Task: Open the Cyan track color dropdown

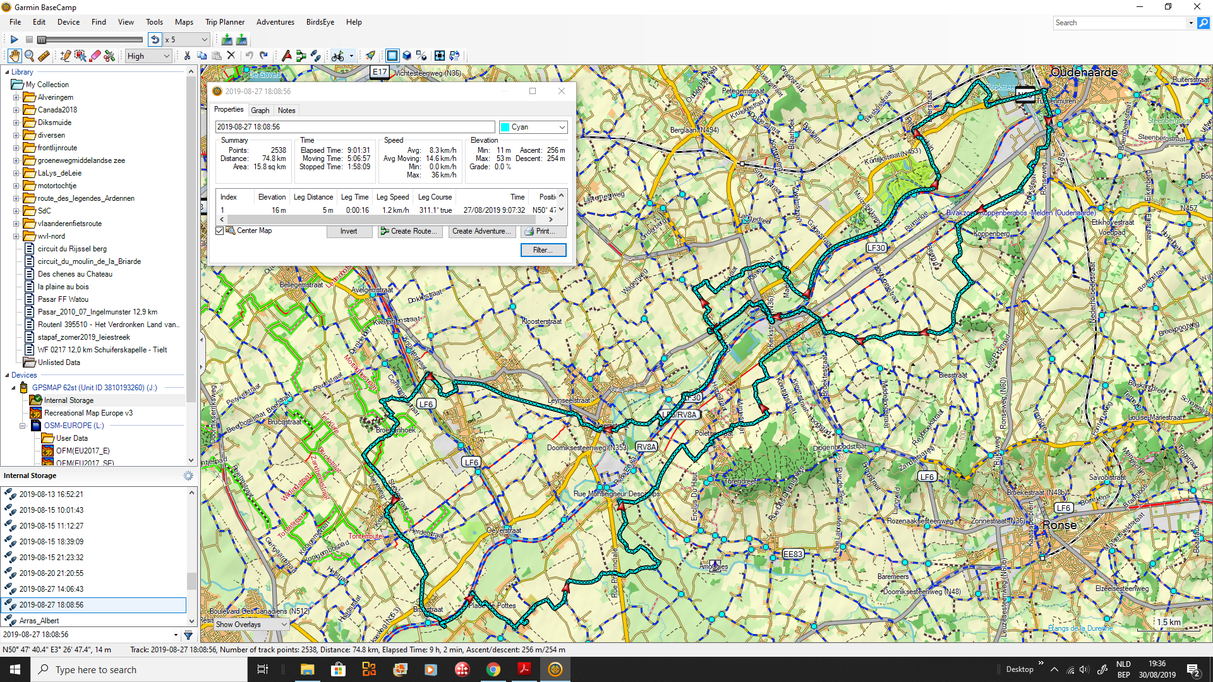Action: (533, 127)
